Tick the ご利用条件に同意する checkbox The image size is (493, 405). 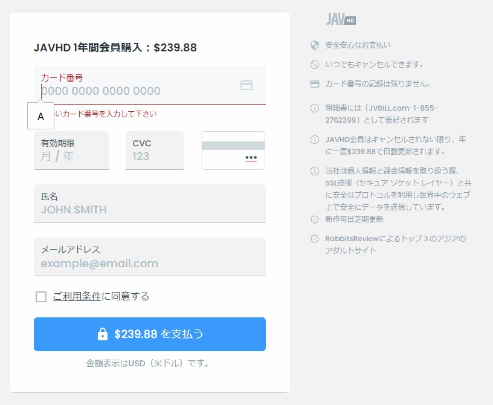tap(41, 296)
